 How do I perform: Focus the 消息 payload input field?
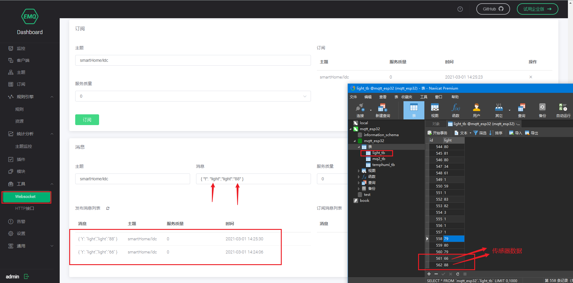coord(253,179)
